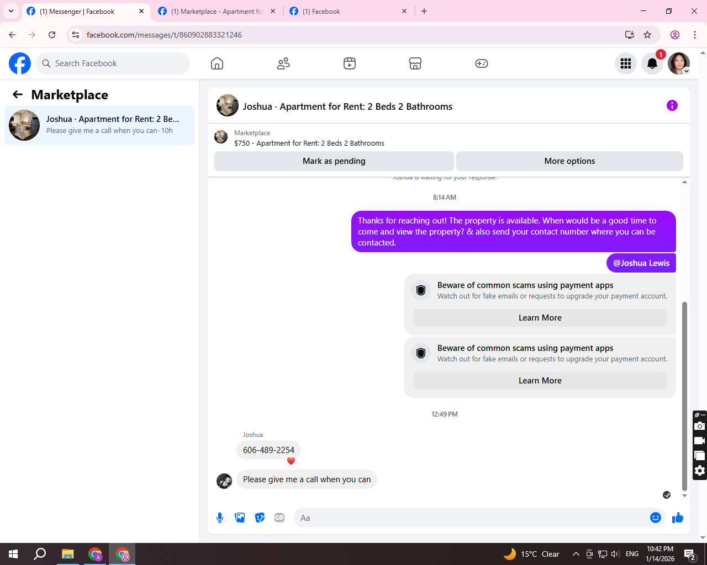Open weather widget 15°C Clear
Viewport: 707px width, 565px height.
531,554
